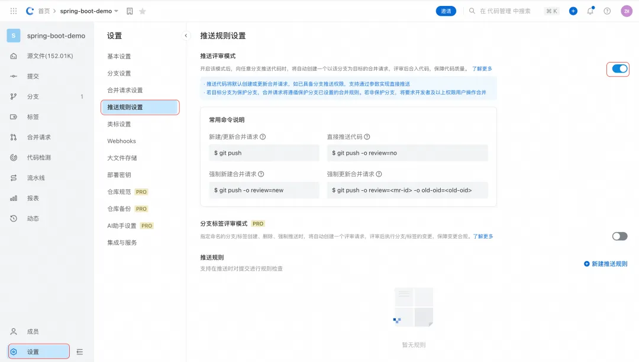639x362 pixels.
Task: Click the 'git push' command box
Action: pyautogui.click(x=264, y=153)
